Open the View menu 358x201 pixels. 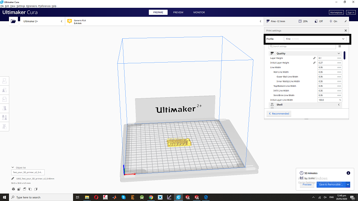(x=13, y=6)
